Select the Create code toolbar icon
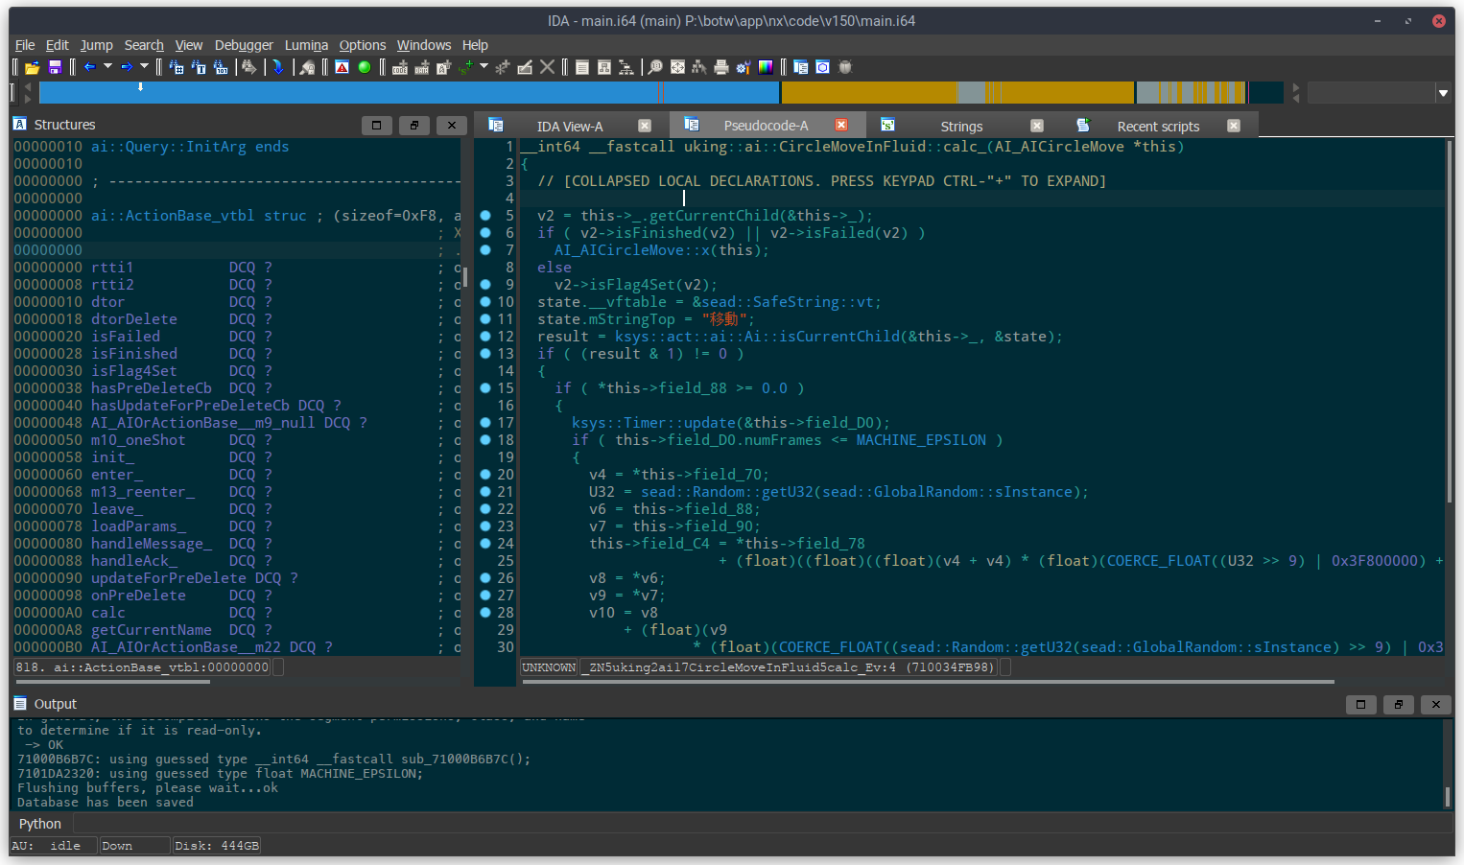The width and height of the screenshot is (1464, 865). (400, 67)
